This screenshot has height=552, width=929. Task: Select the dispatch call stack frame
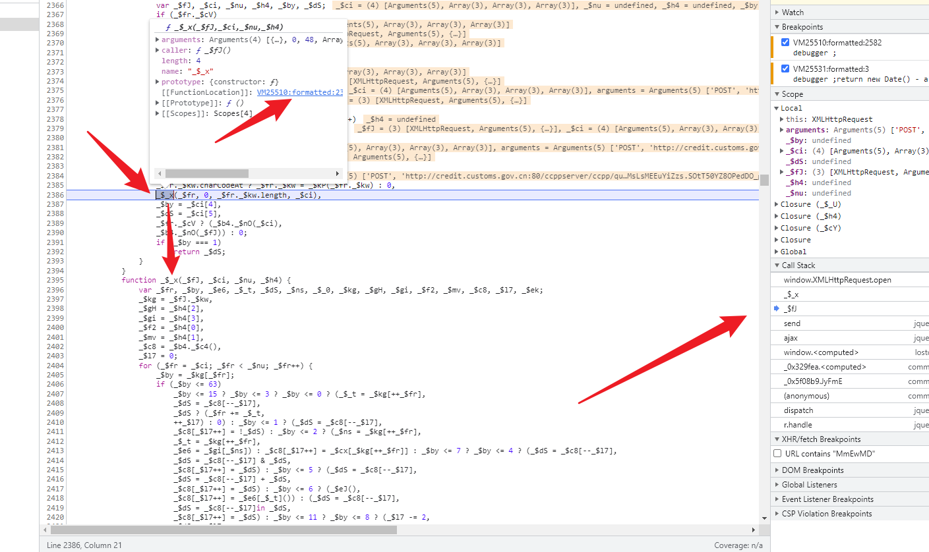point(850,410)
